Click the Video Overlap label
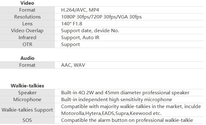Image resolution: width=206 pixels, height=125 pixels. (27, 31)
